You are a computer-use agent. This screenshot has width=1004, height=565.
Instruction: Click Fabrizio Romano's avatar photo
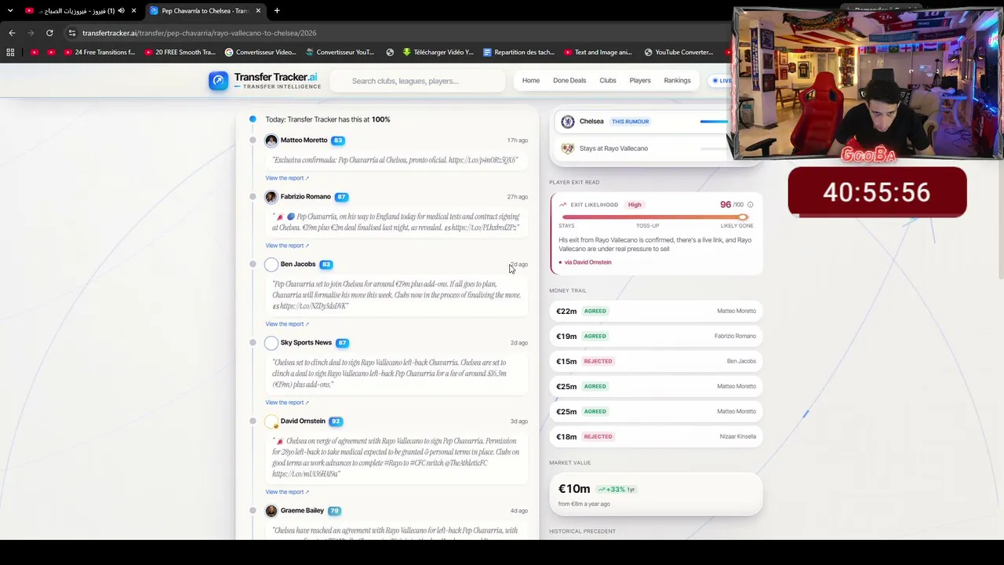tap(271, 197)
